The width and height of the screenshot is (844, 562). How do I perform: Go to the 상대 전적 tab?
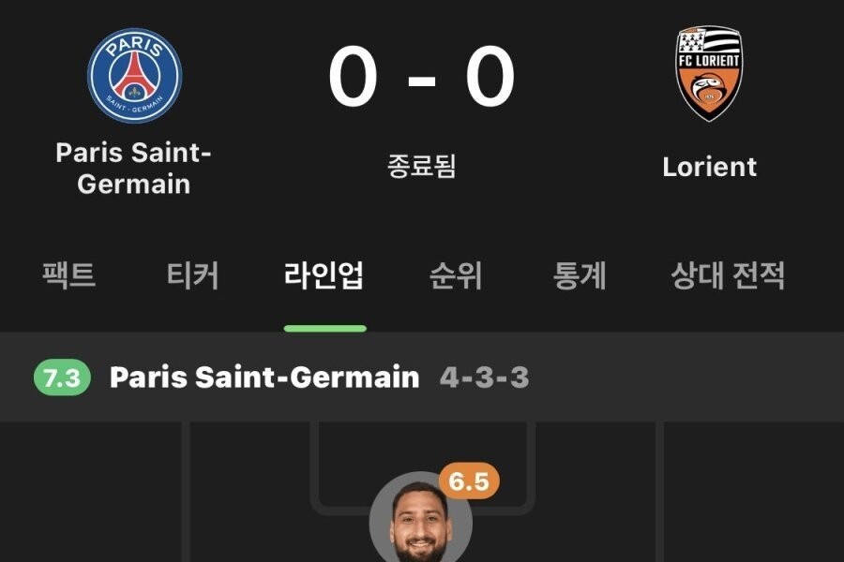point(728,275)
